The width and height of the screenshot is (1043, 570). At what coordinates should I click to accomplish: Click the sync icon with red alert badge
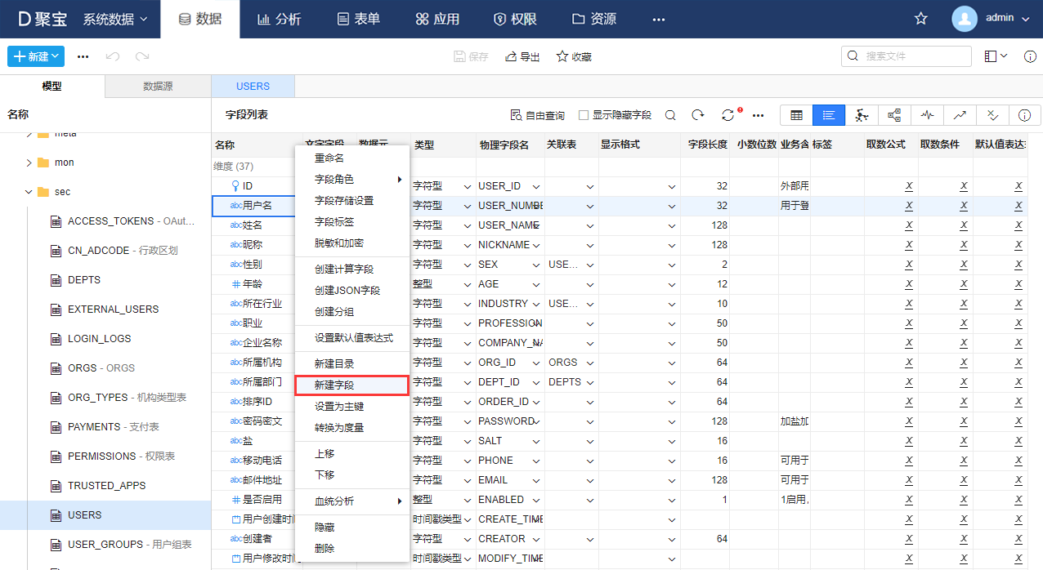[x=727, y=115]
